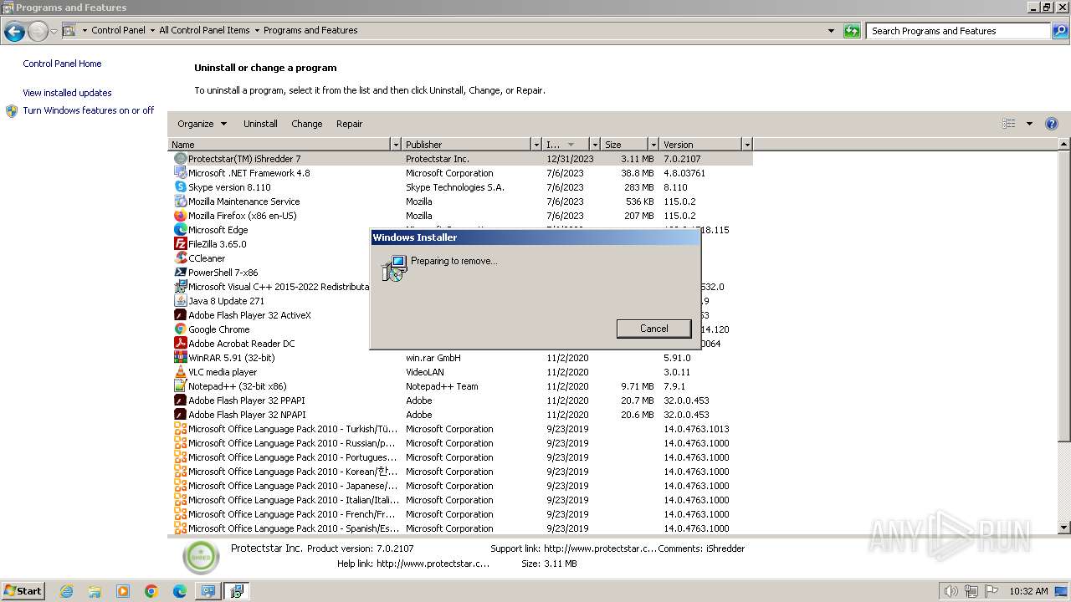Select Microsoft Office Language Pack 2010 - French row

[x=460, y=514]
